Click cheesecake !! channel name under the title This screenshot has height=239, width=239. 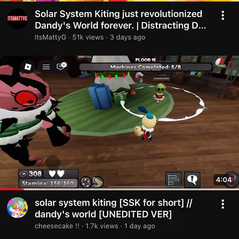57,226
